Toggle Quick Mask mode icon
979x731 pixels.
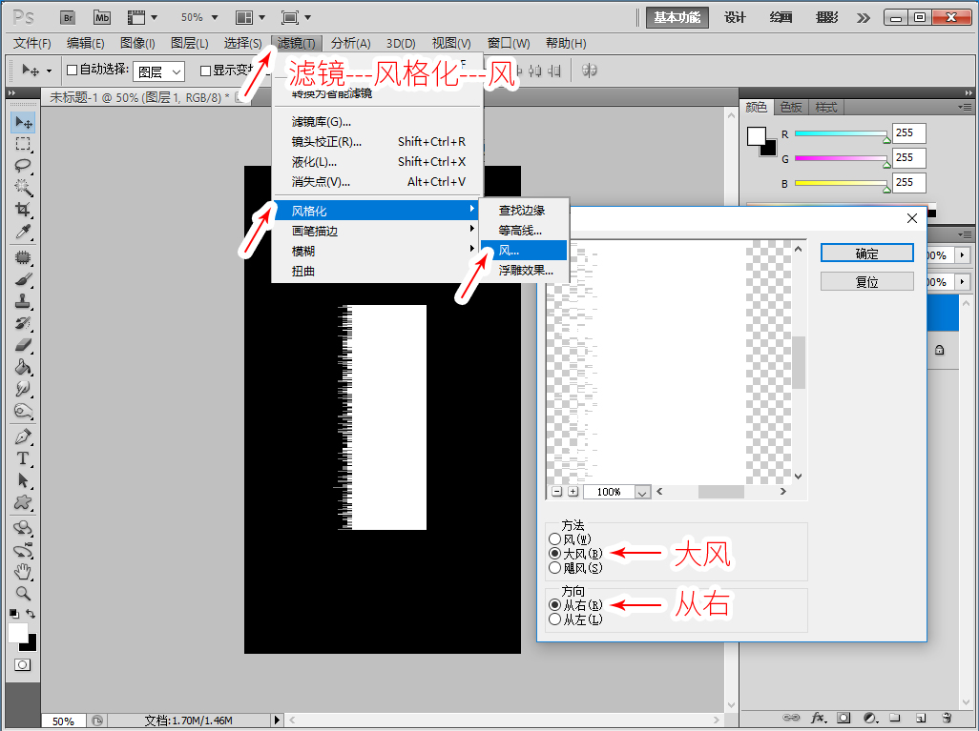click(23, 665)
